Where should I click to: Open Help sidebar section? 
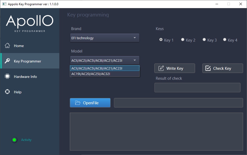30,92
